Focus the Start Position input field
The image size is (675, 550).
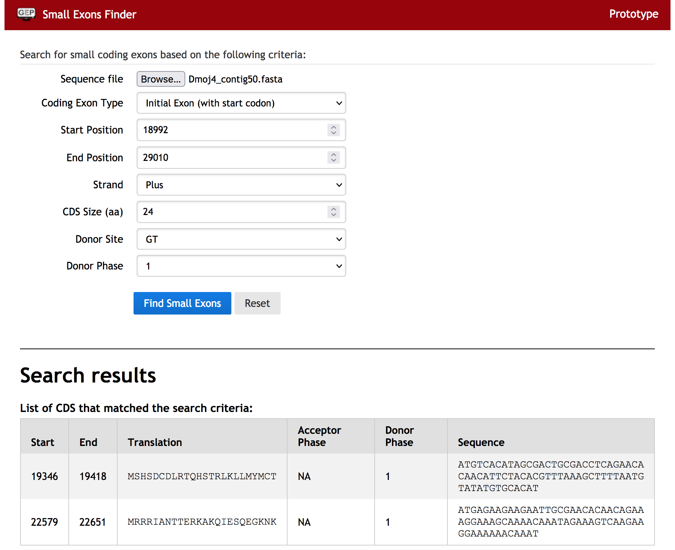click(x=241, y=130)
